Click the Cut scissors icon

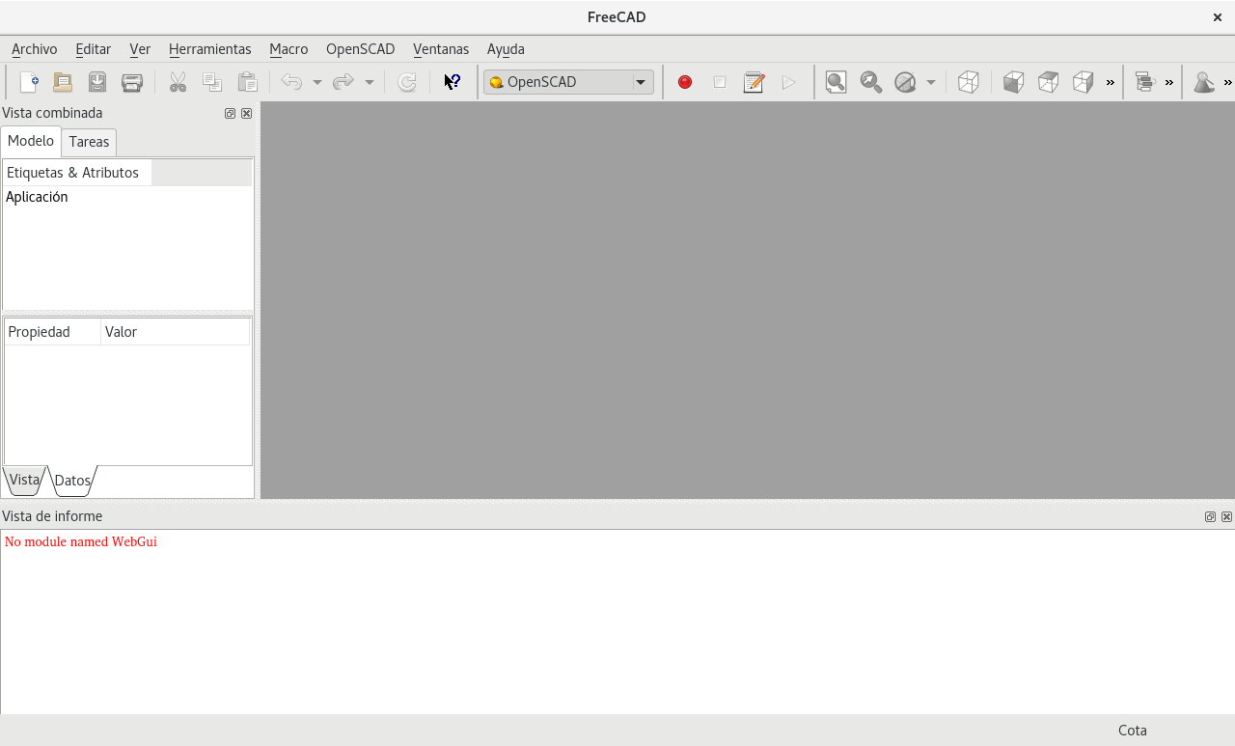[x=178, y=82]
